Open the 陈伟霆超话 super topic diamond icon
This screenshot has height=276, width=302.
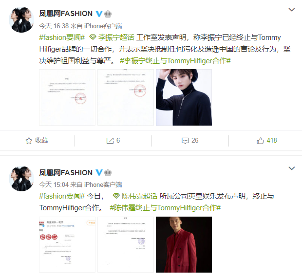pyautogui.click(x=116, y=196)
